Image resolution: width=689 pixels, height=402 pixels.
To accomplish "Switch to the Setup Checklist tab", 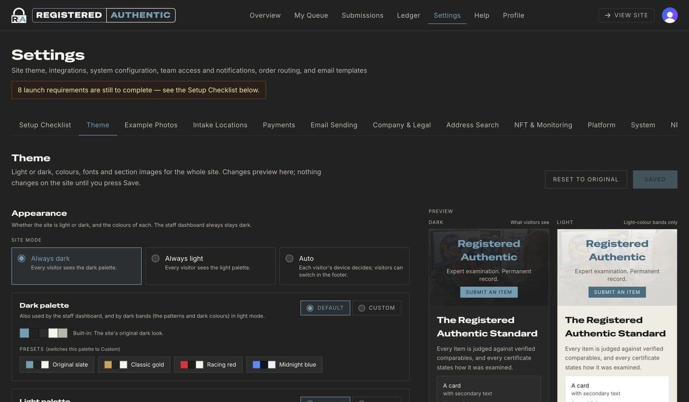I will pos(45,125).
